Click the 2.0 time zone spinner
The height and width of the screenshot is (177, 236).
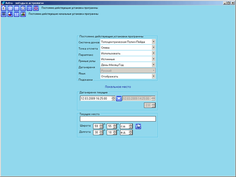(150, 105)
